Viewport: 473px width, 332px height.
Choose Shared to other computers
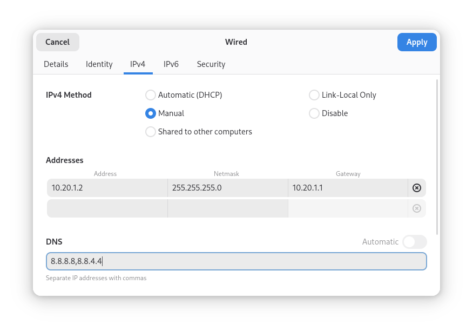pos(151,132)
